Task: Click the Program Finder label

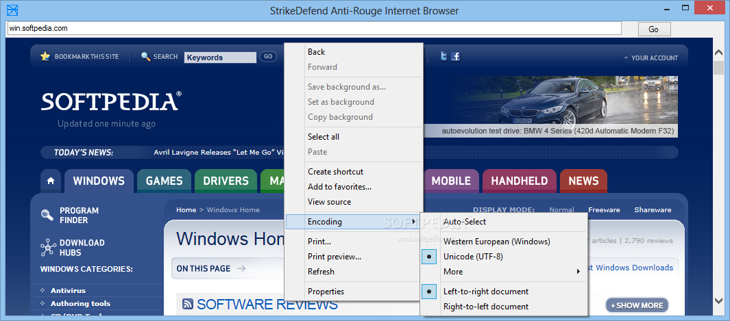Action: coord(79,216)
